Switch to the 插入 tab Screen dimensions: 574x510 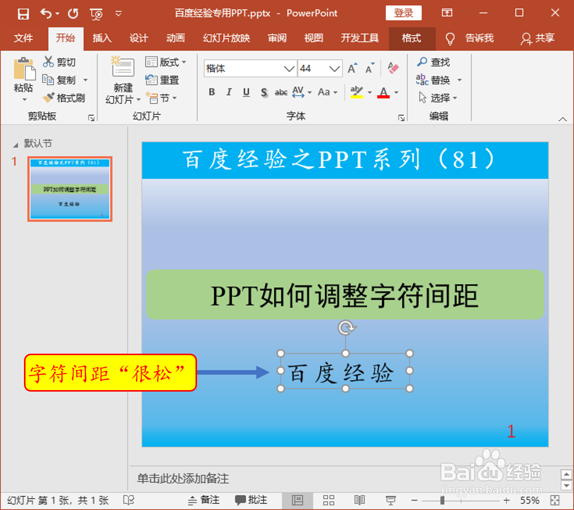pos(102,38)
